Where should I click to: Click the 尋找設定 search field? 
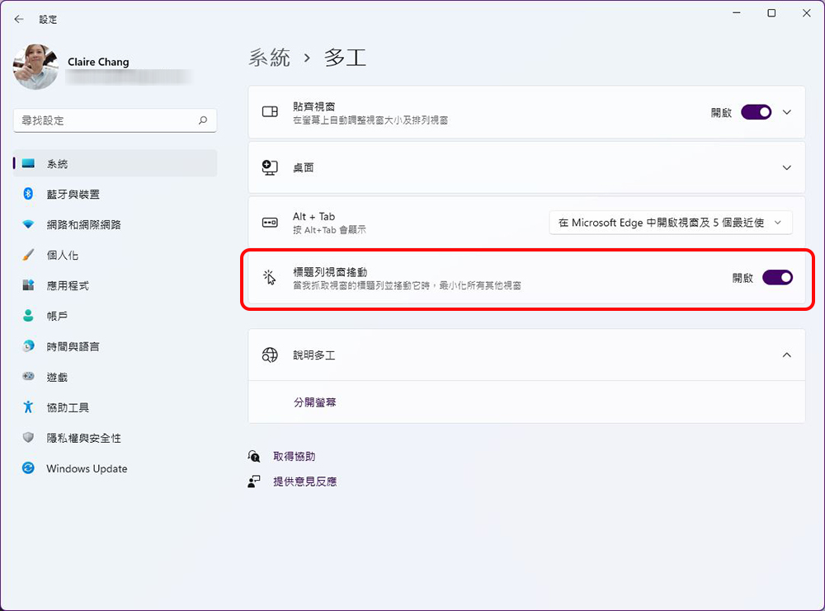(115, 120)
